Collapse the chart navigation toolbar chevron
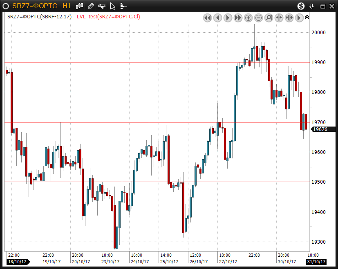The width and height of the screenshot is (338, 269). [x=307, y=17]
